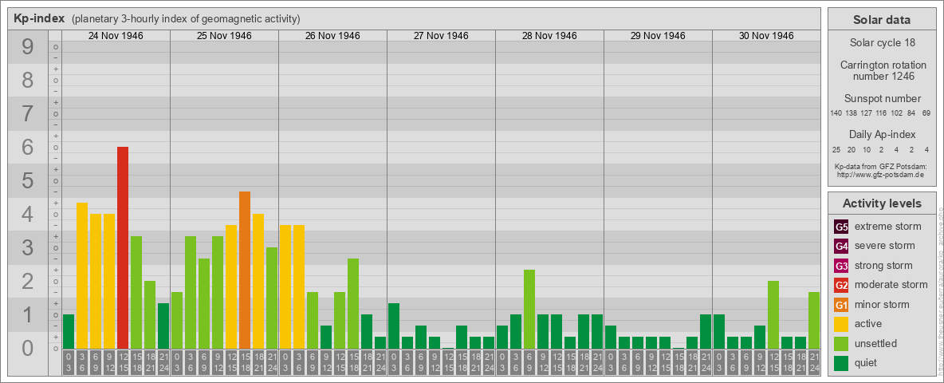Click the 'Solar data' panel heading
The height and width of the screenshot is (383, 944).
[x=881, y=20]
